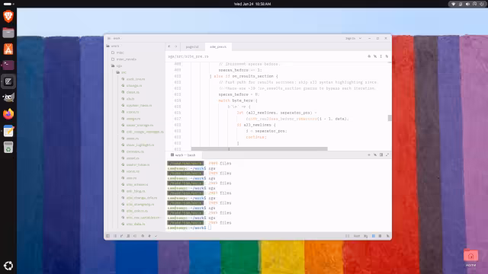Open selection menu with the I-beam toolbar icon
The width and height of the screenshot is (488, 274).
[x=381, y=56]
